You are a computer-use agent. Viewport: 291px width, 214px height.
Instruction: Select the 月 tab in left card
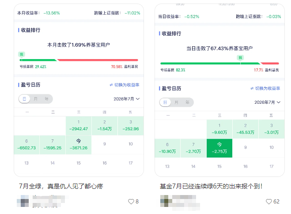click(35, 99)
